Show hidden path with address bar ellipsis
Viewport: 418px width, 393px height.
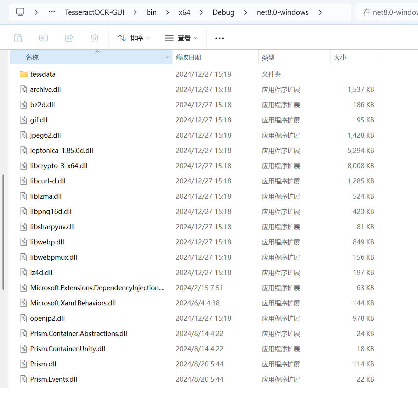pos(52,12)
